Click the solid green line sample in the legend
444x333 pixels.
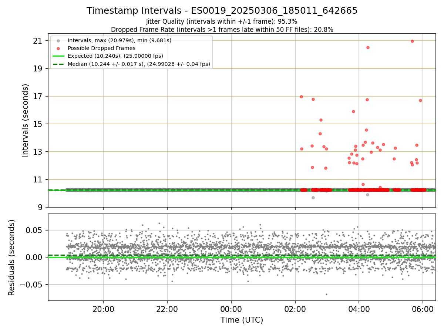[58, 56]
